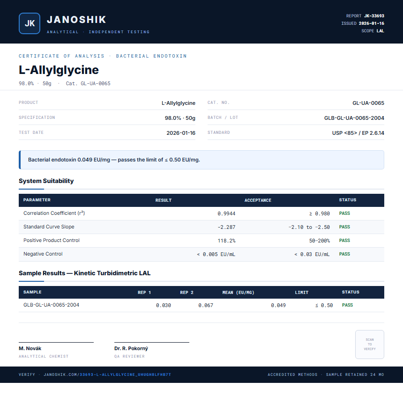The height and width of the screenshot is (396, 403).
Task: Click the L-Allylglycine main title
Action: point(59,70)
